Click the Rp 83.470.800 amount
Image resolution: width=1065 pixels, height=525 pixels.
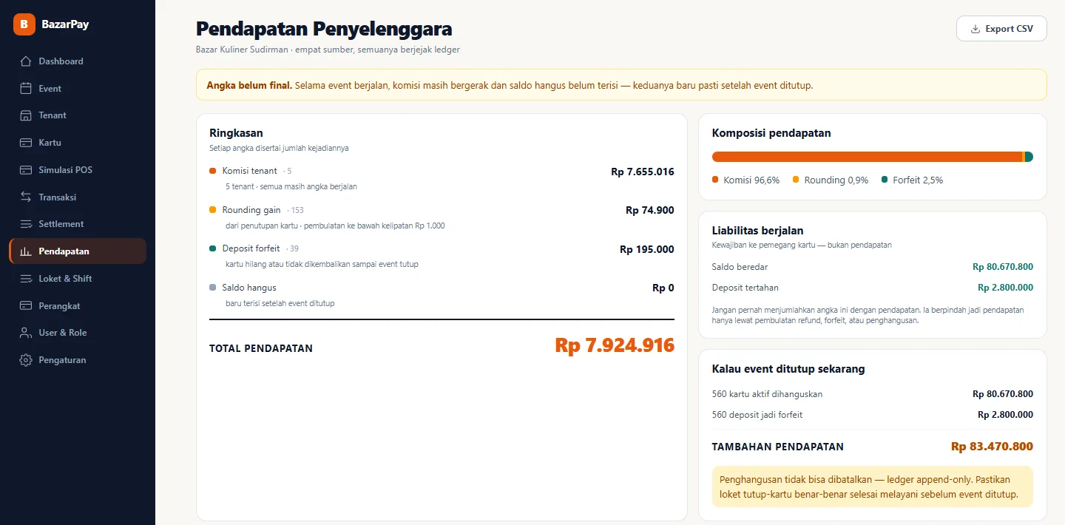point(992,447)
